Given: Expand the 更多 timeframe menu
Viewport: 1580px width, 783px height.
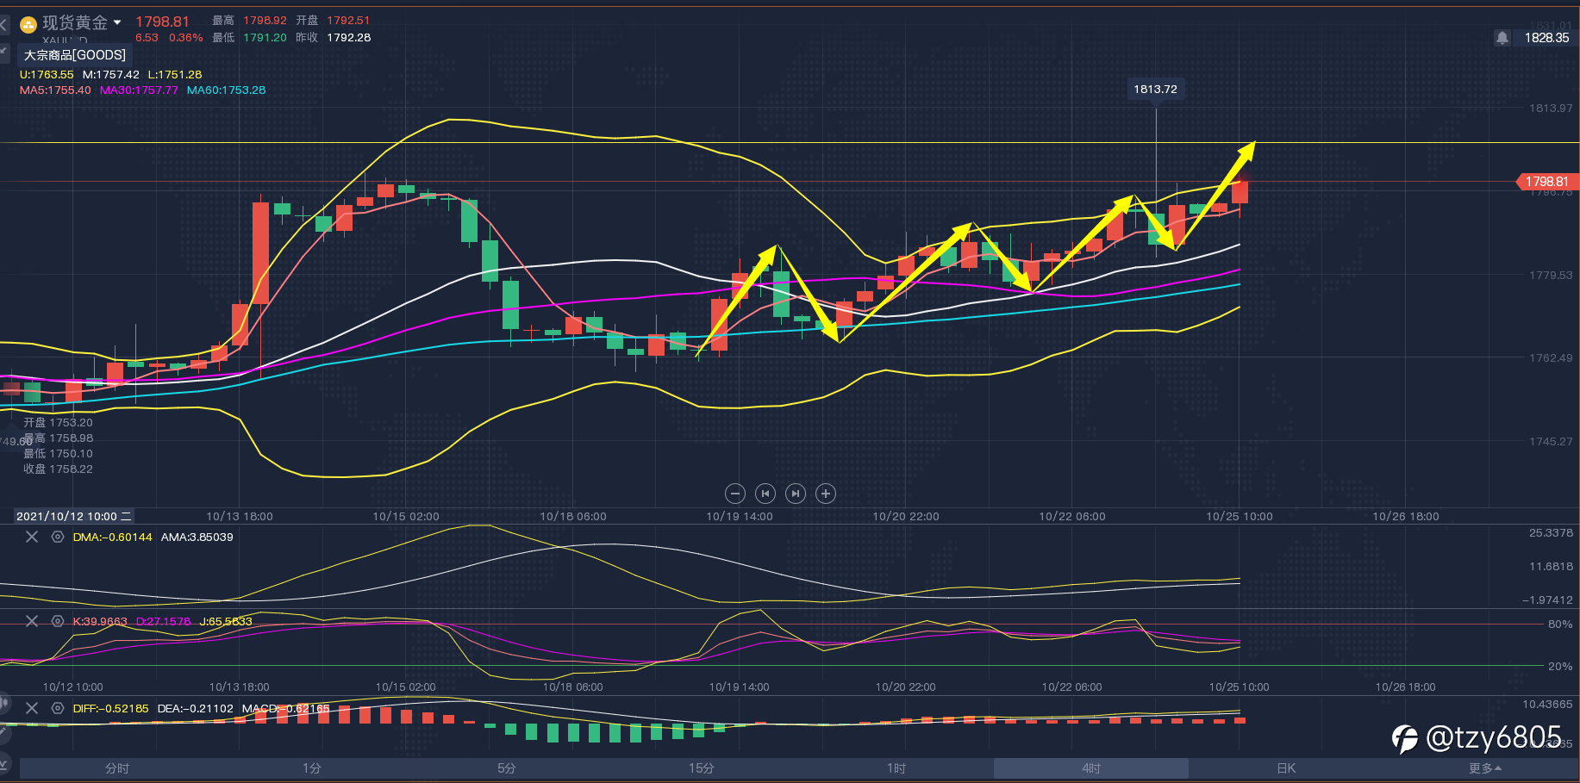Looking at the screenshot, I should click(1485, 768).
